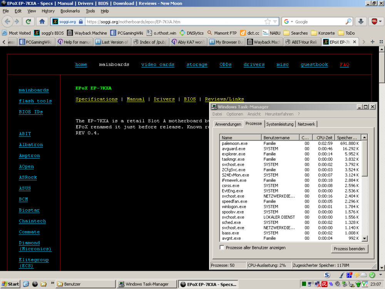The width and height of the screenshot is (385, 289).
Task: Switch to the Netzwerk tab
Action: [x=306, y=124]
